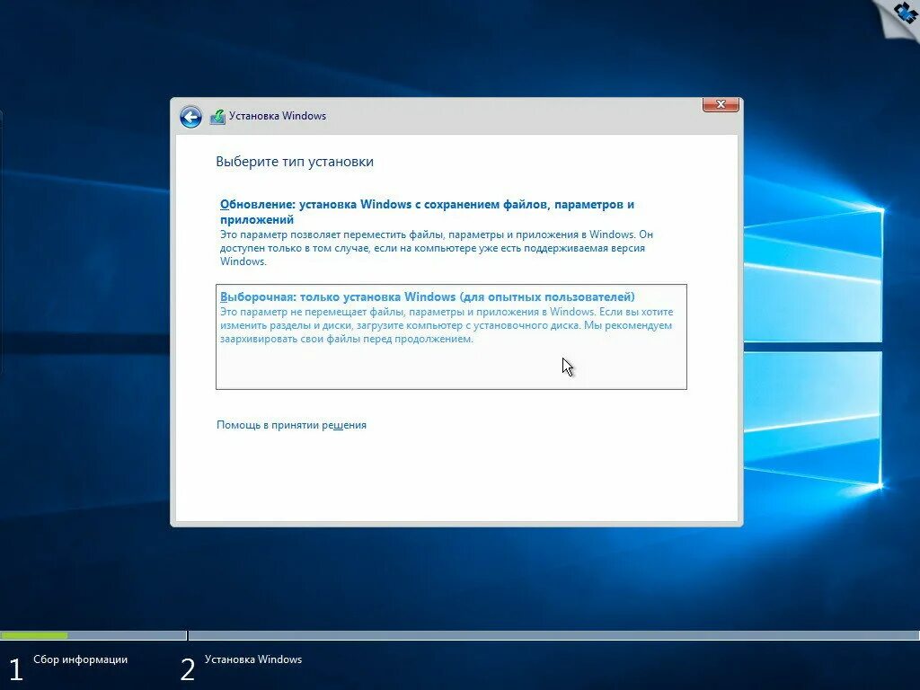This screenshot has height=690, width=920.
Task: Click the Выберите тип установки heading
Action: tap(295, 162)
